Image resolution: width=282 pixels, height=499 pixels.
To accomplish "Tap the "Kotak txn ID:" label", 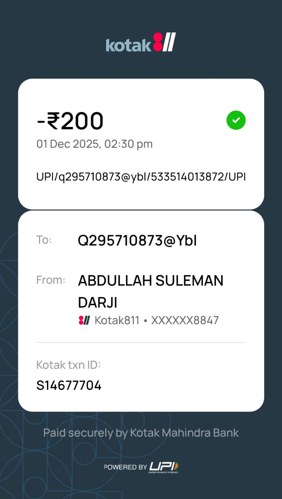I will [68, 365].
